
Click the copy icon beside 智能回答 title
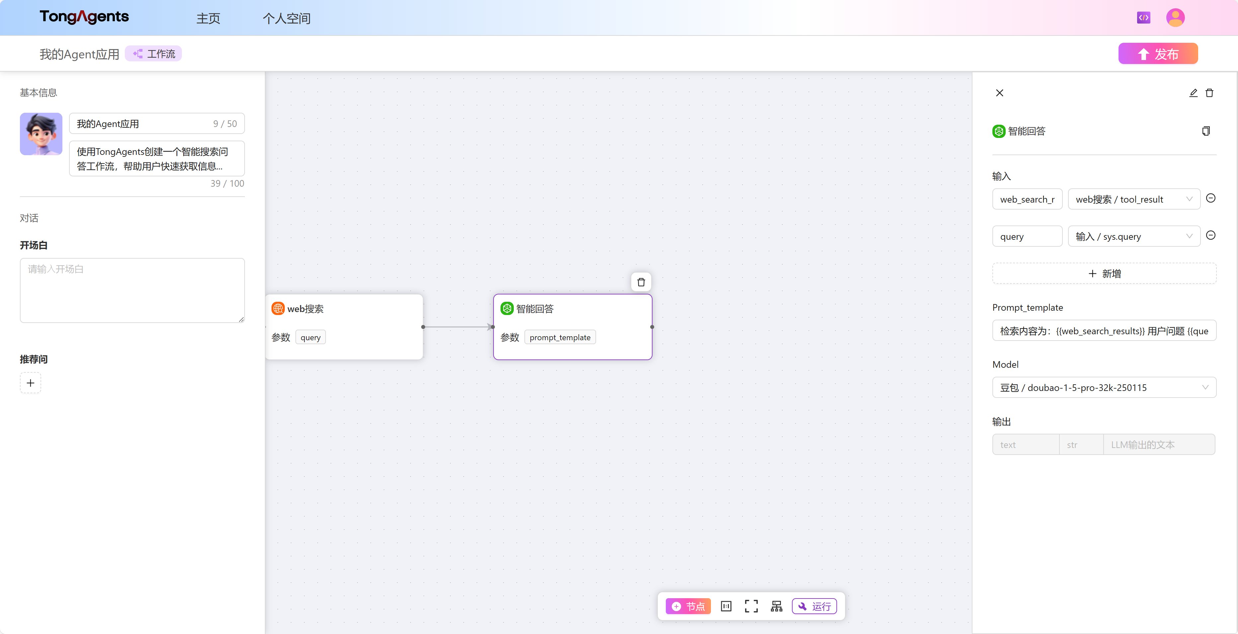click(x=1206, y=131)
